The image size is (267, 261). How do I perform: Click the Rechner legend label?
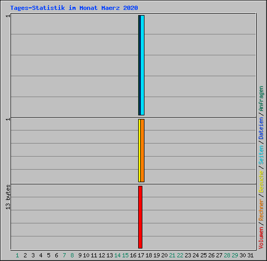261,210
